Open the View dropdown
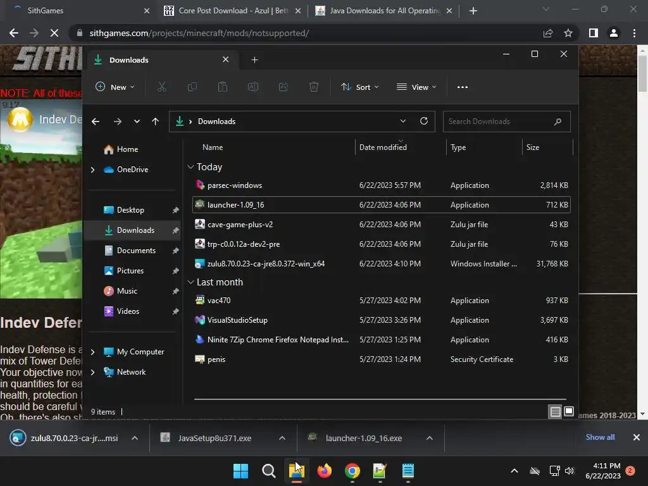 click(x=416, y=87)
